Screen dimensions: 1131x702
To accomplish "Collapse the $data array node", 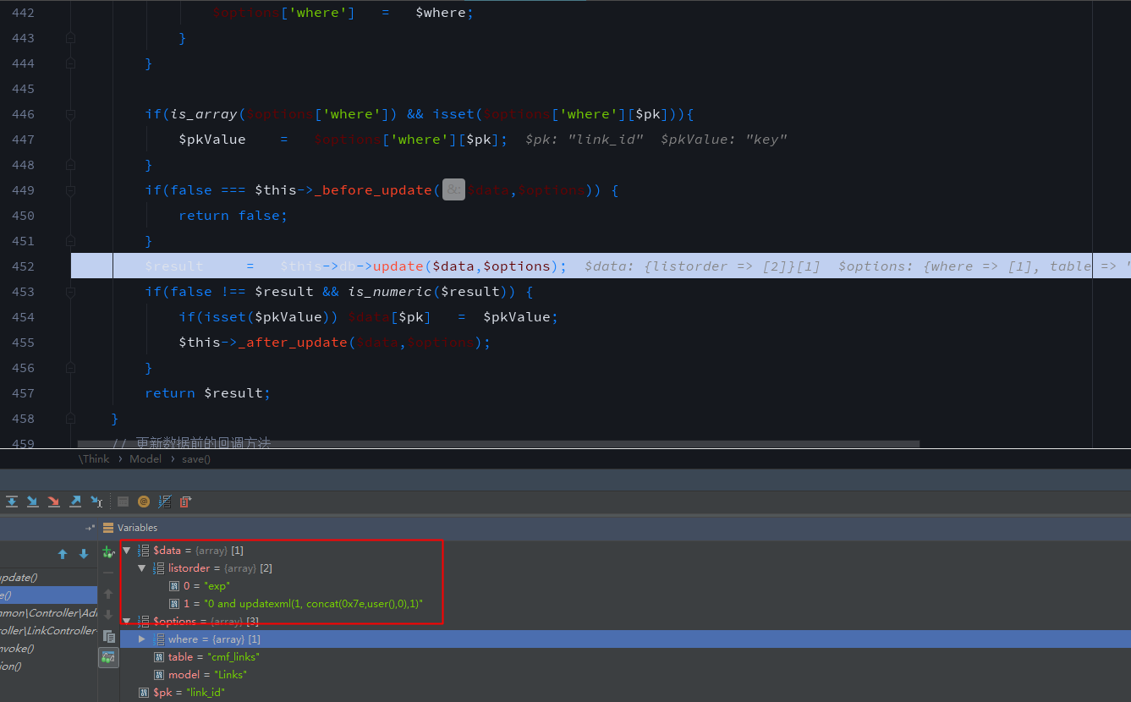I will [x=127, y=551].
